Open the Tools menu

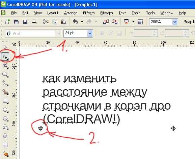tap(150, 13)
